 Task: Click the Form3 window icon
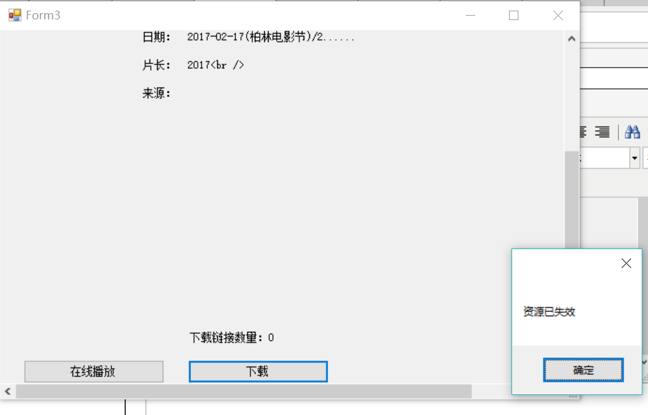[x=15, y=15]
